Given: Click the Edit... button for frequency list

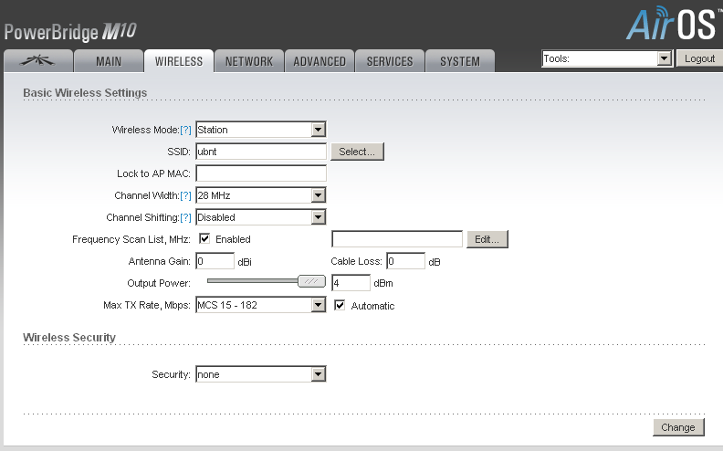Looking at the screenshot, I should [x=487, y=239].
